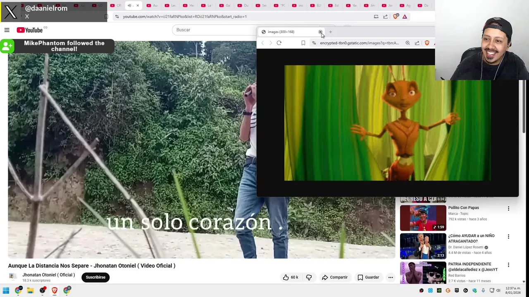Screen dimensions: 529x297
Task: Open new tab in the image window
Action: (330, 32)
